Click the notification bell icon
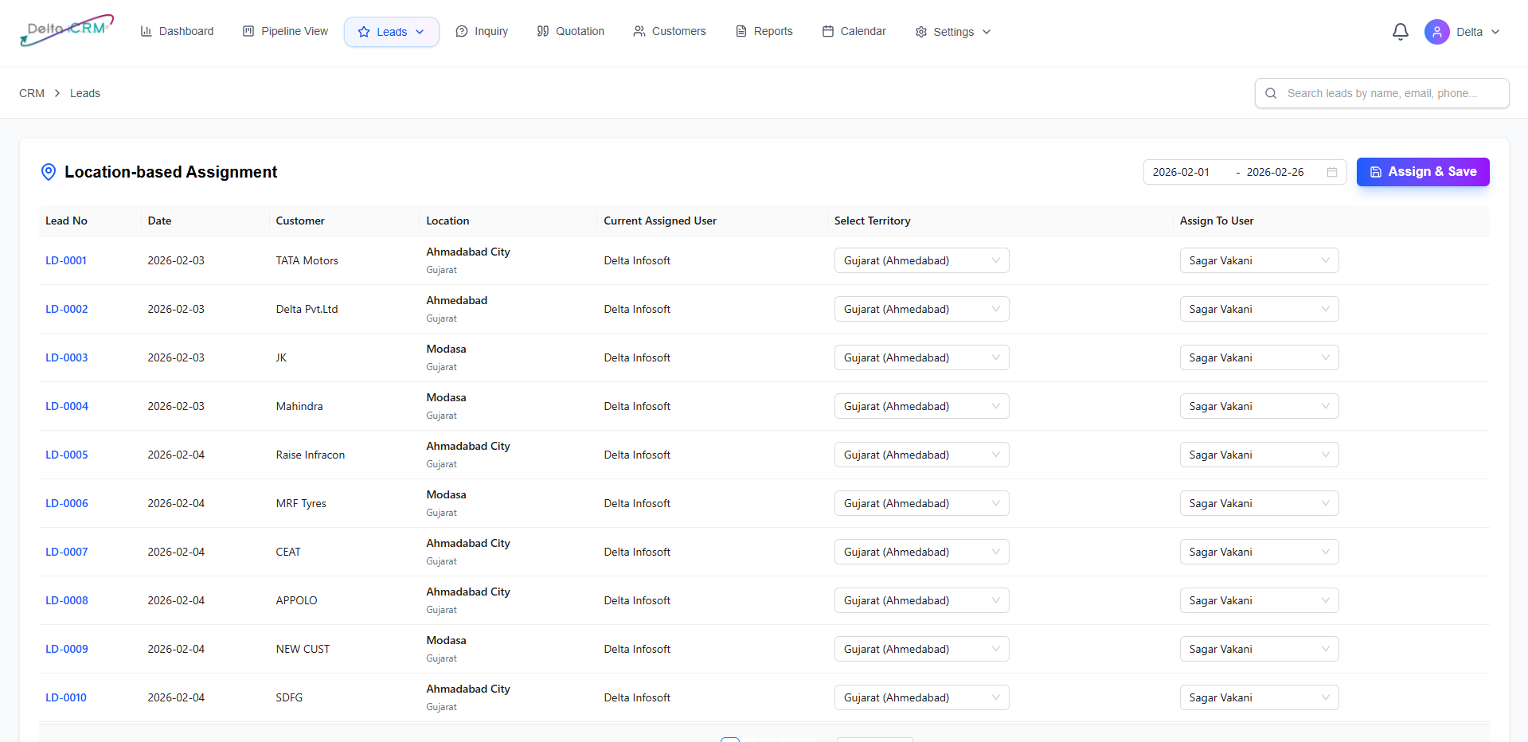Screen dimensions: 1528x742 point(1400,32)
